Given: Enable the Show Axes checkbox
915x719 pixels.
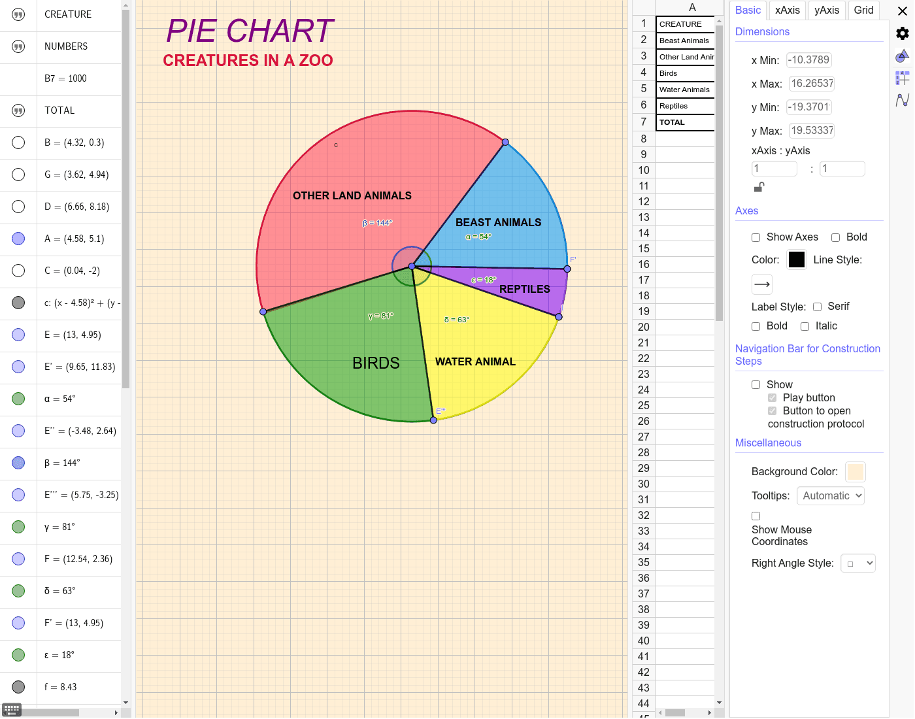Looking at the screenshot, I should click(756, 237).
